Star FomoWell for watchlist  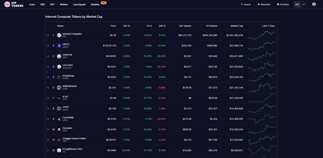(48, 119)
